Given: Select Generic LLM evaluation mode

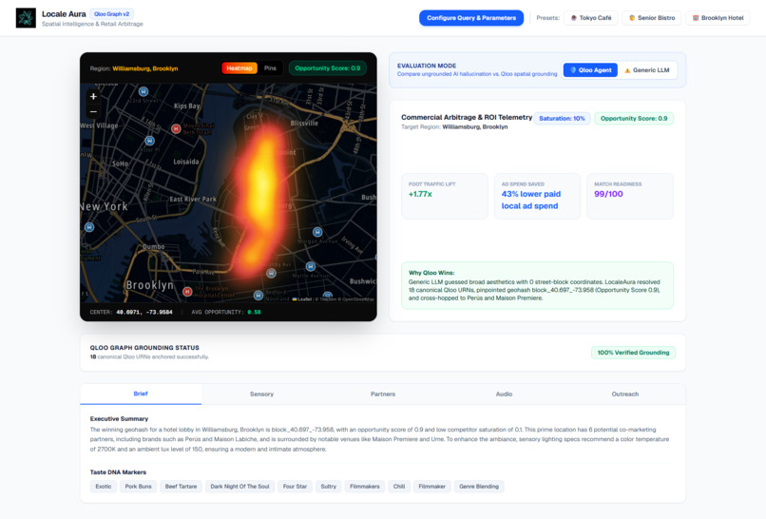Looking at the screenshot, I should point(647,70).
